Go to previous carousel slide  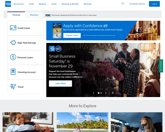click(94, 93)
